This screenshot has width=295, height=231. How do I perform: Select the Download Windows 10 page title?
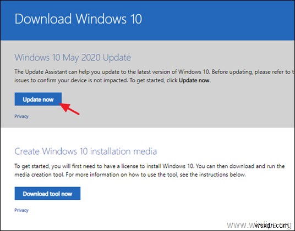pos(78,19)
